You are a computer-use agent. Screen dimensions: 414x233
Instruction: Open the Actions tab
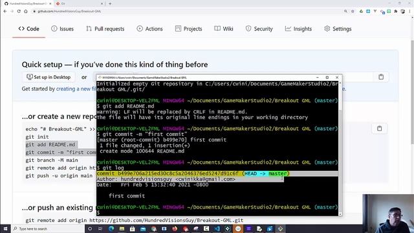pos(149,28)
